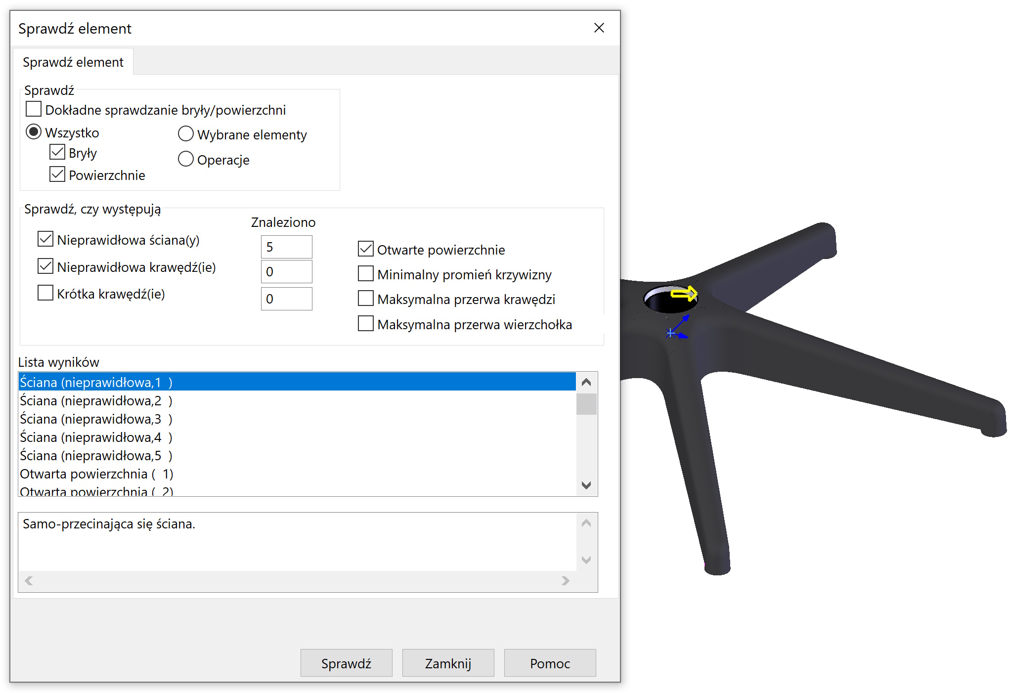Viewport: 1009px width, 693px height.
Task: Click the short edges count field
Action: [287, 299]
